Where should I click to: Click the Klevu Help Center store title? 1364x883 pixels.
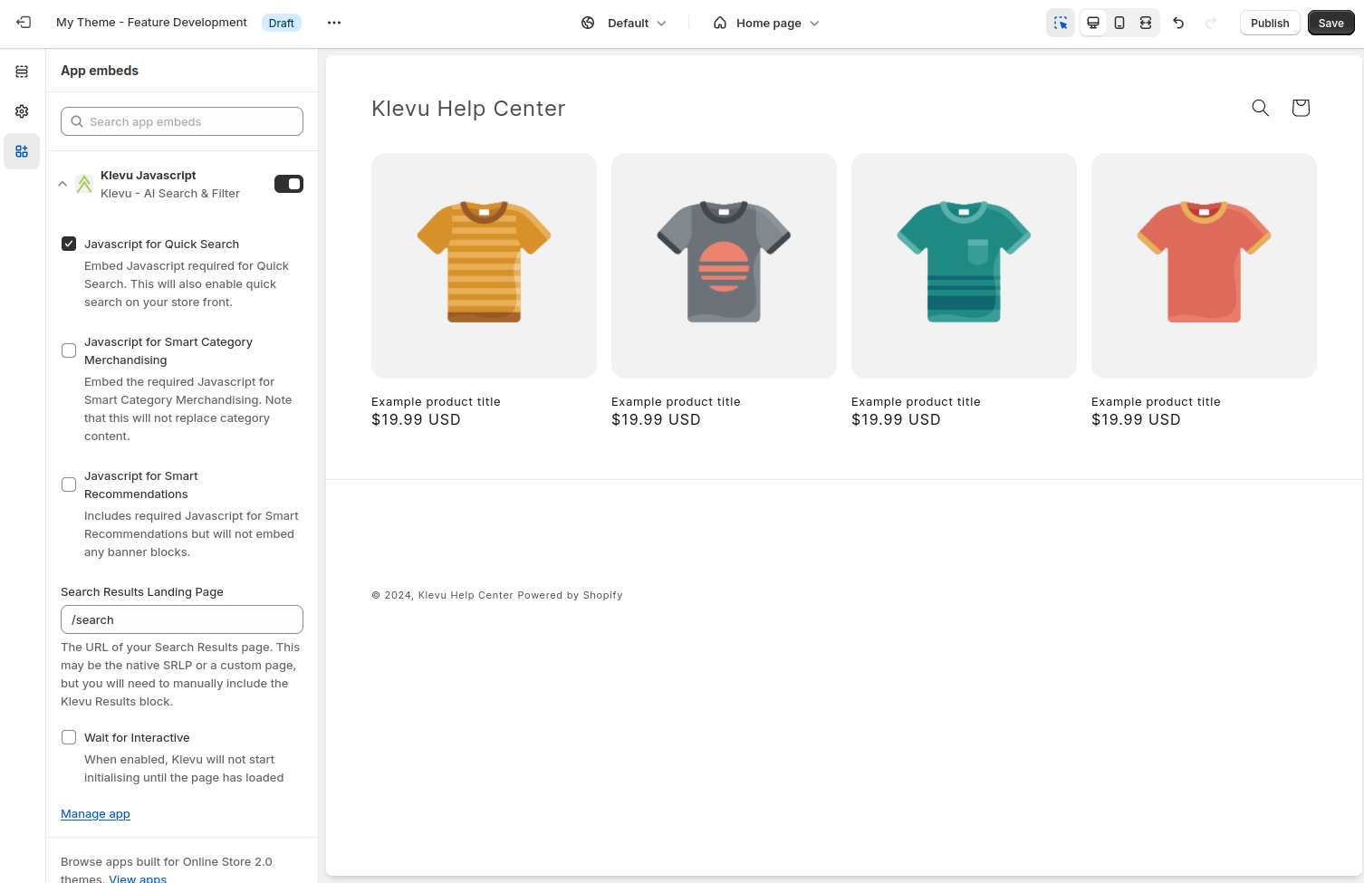468,109
